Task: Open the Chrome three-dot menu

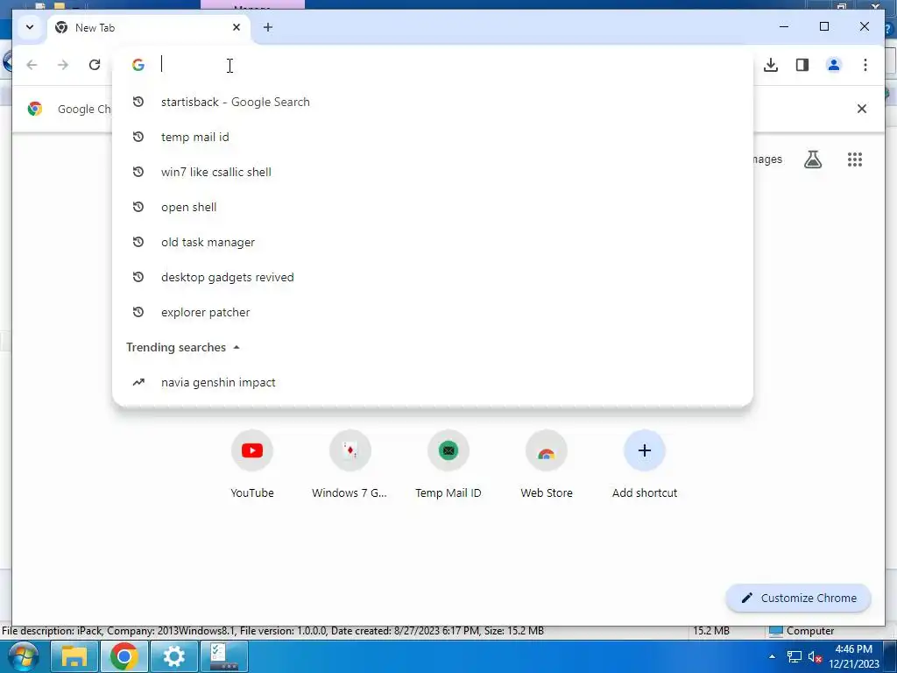Action: coord(865,65)
